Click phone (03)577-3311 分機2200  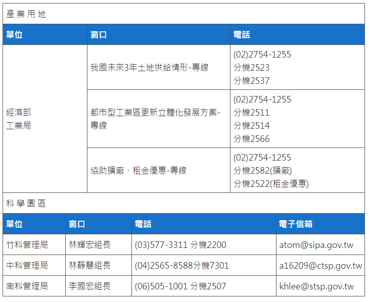click(x=180, y=245)
